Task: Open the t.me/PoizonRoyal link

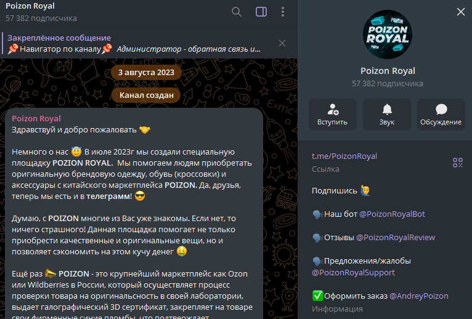Action: (x=344, y=156)
